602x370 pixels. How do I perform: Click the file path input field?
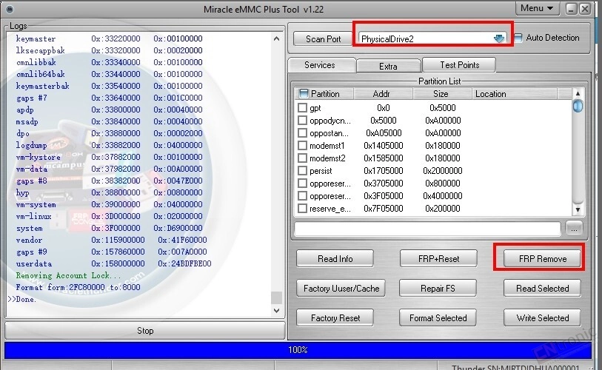pyautogui.click(x=427, y=228)
